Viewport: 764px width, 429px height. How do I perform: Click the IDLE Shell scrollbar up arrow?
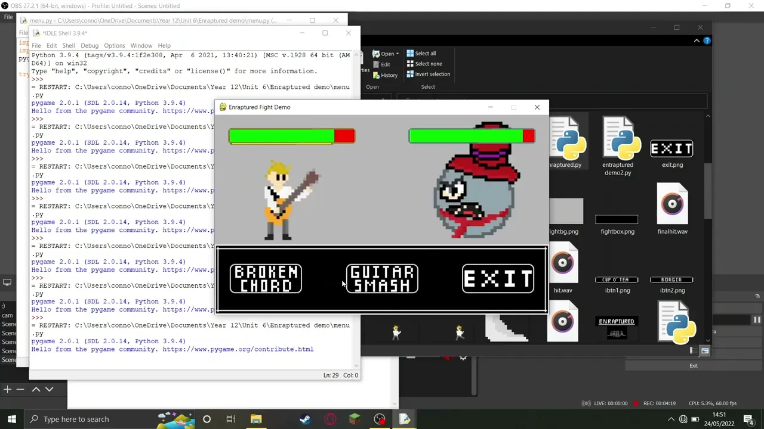click(357, 55)
